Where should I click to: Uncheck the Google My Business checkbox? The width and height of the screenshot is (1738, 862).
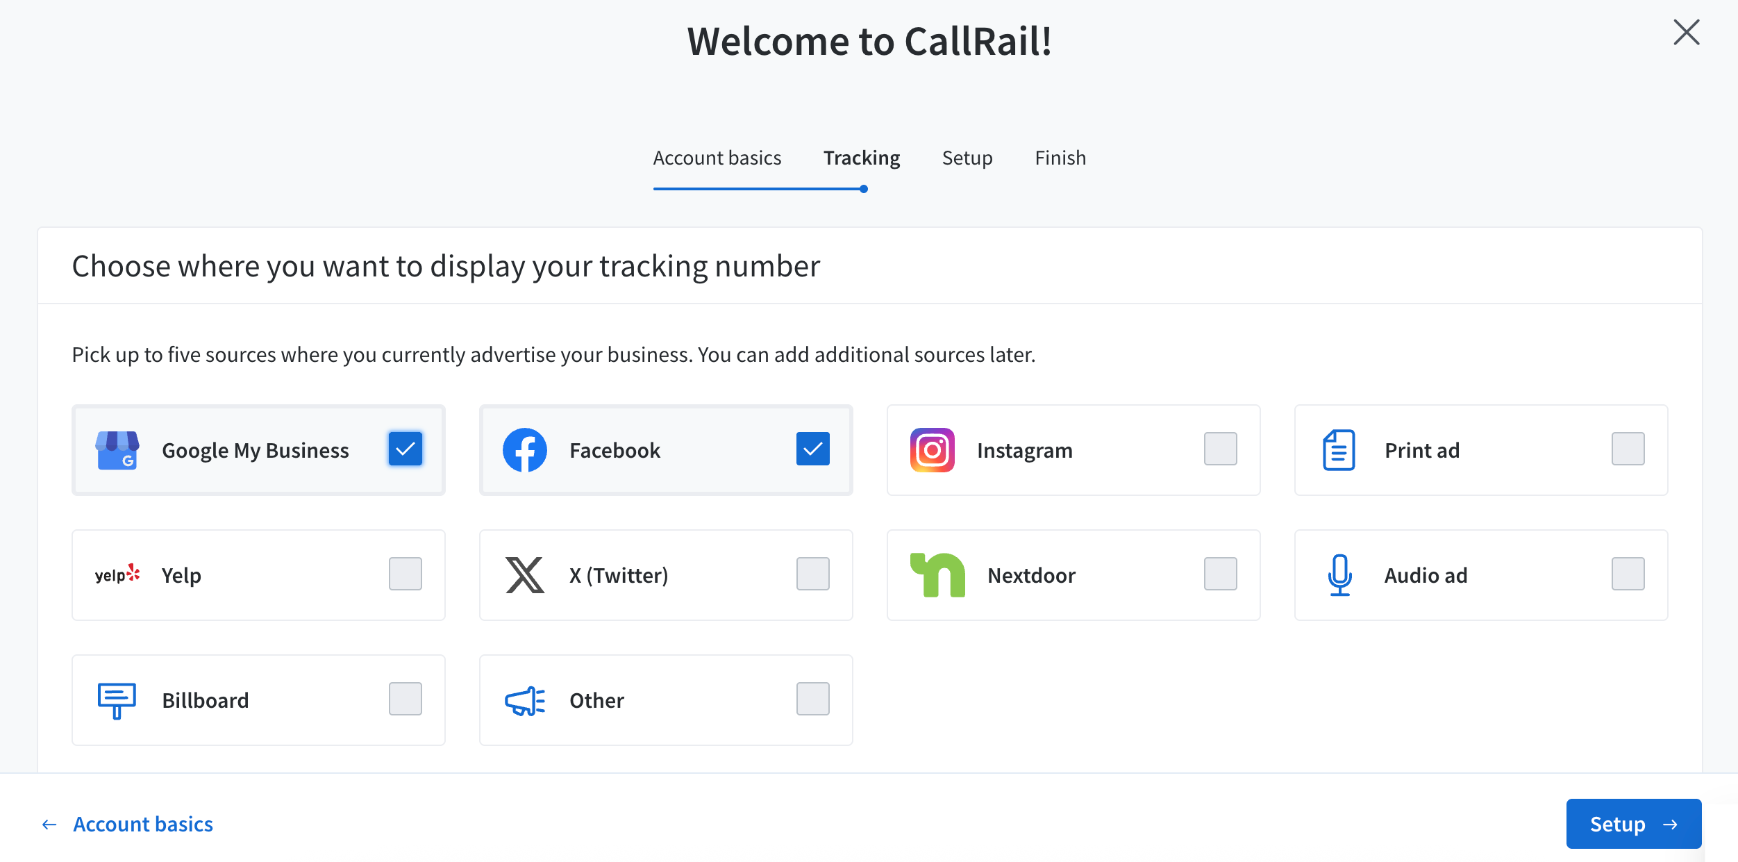click(x=406, y=449)
